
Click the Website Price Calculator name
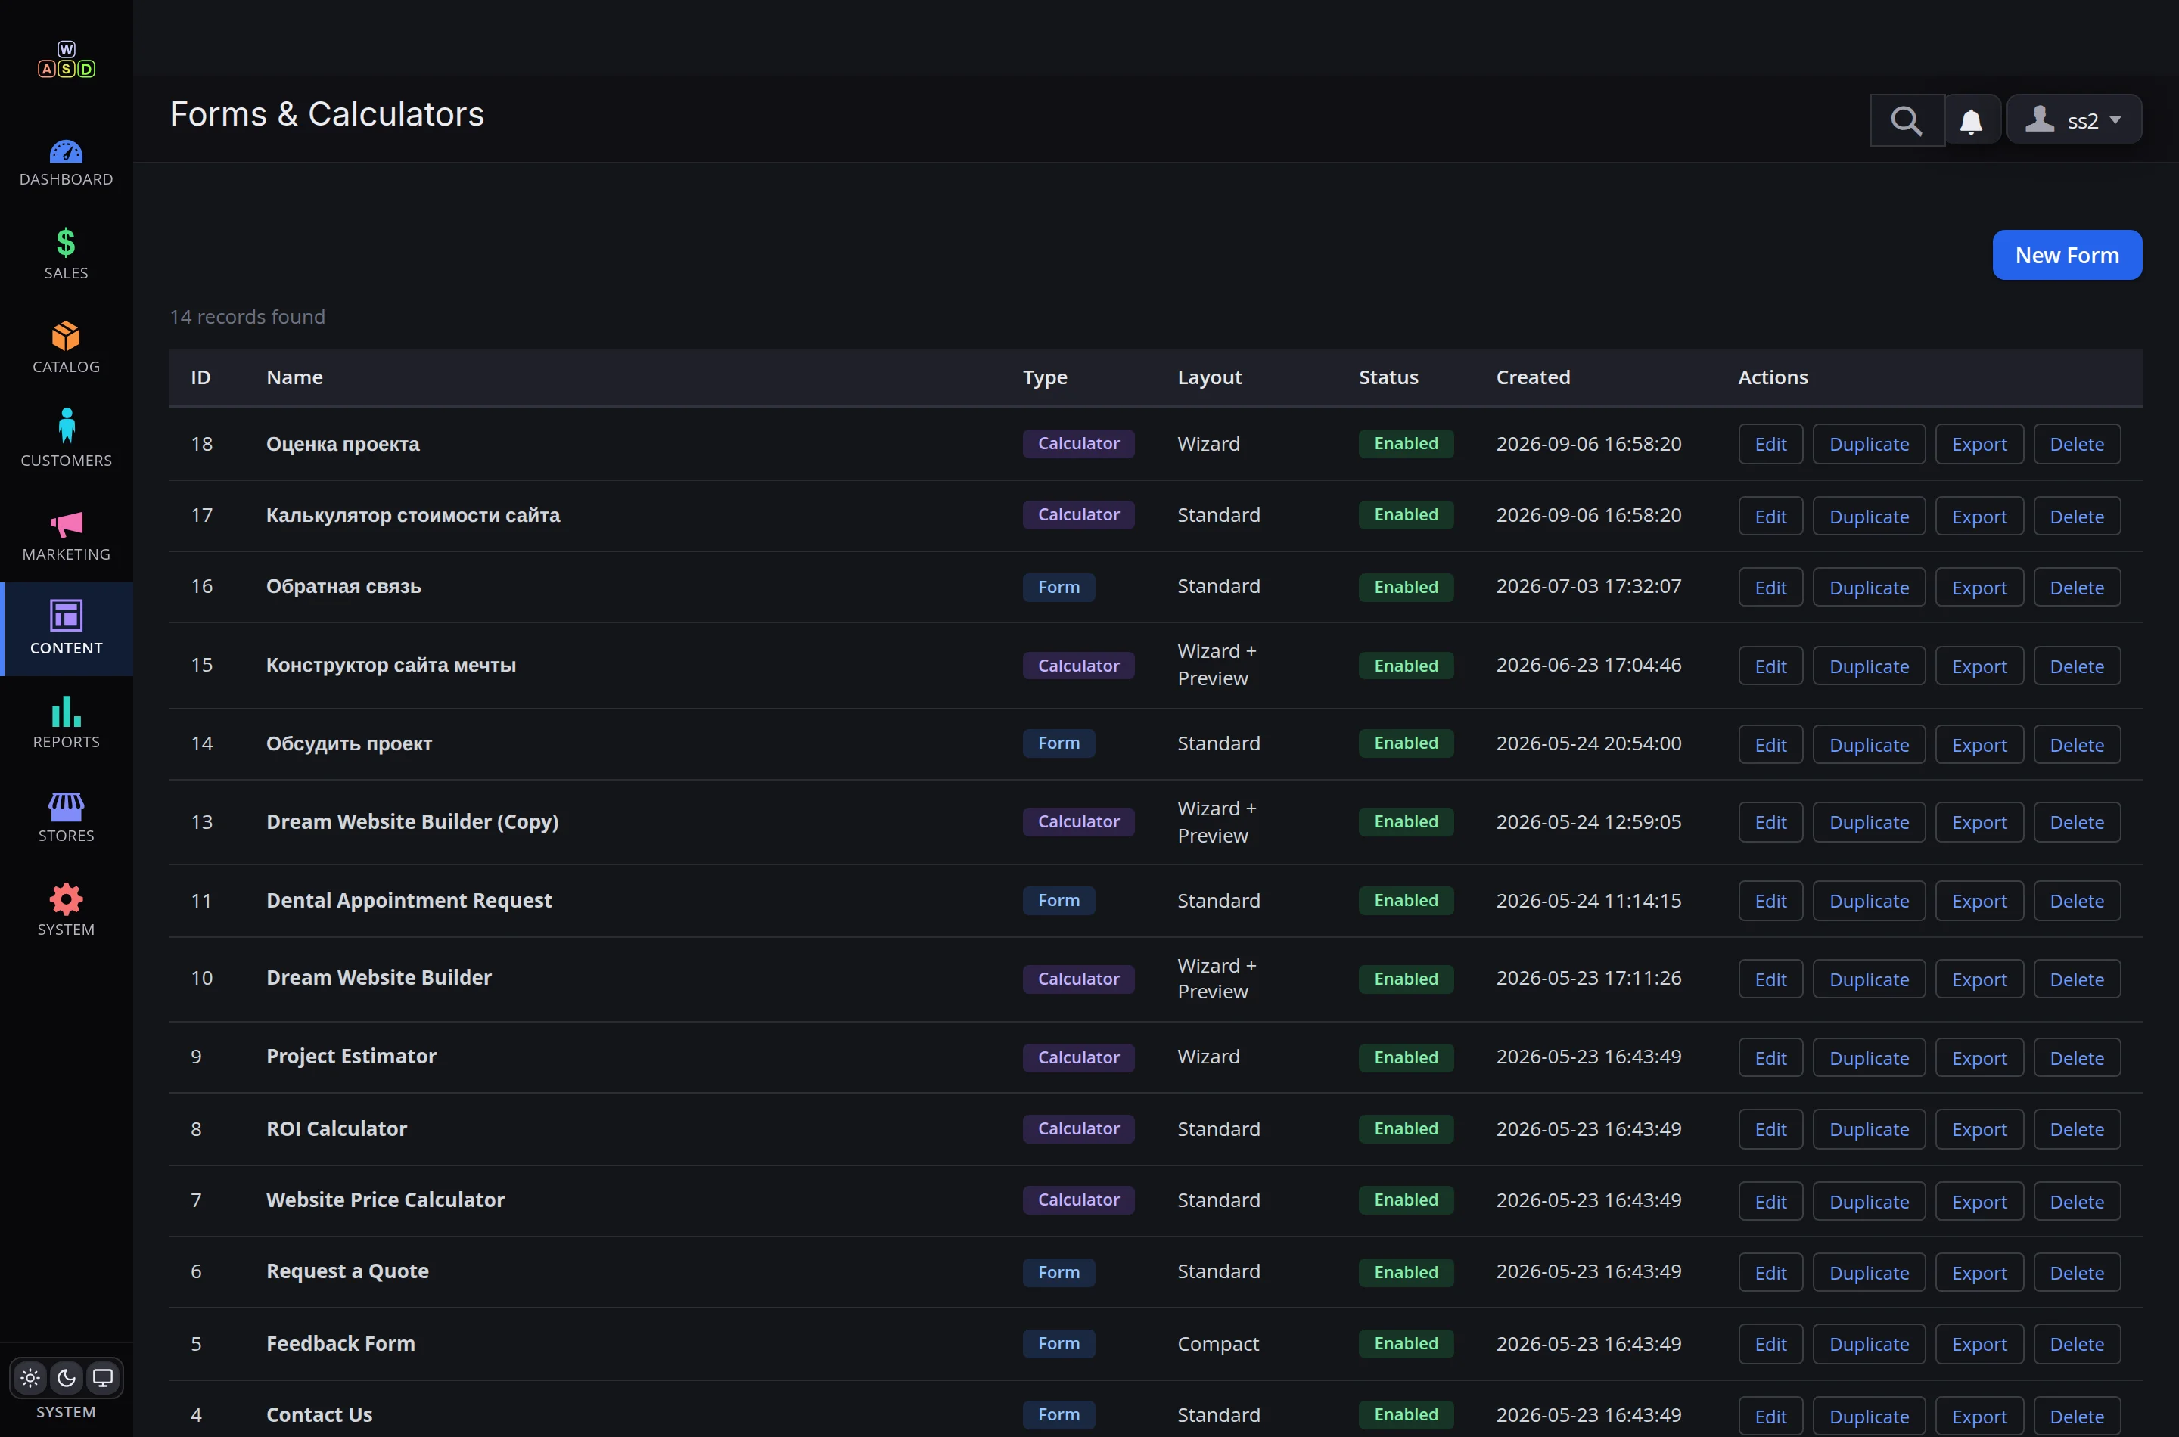pos(385,1200)
